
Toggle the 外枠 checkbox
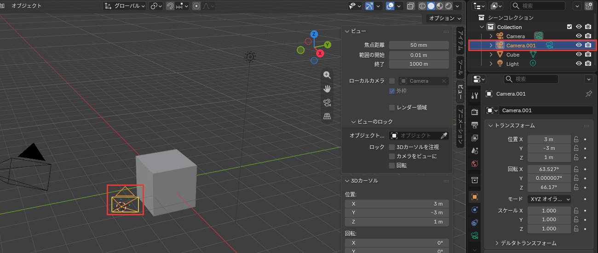click(x=392, y=91)
